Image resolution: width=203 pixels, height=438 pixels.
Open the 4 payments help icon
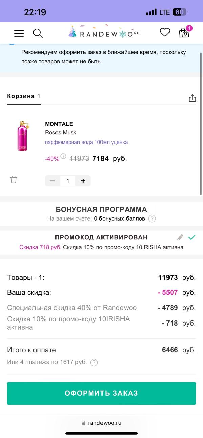94,362
